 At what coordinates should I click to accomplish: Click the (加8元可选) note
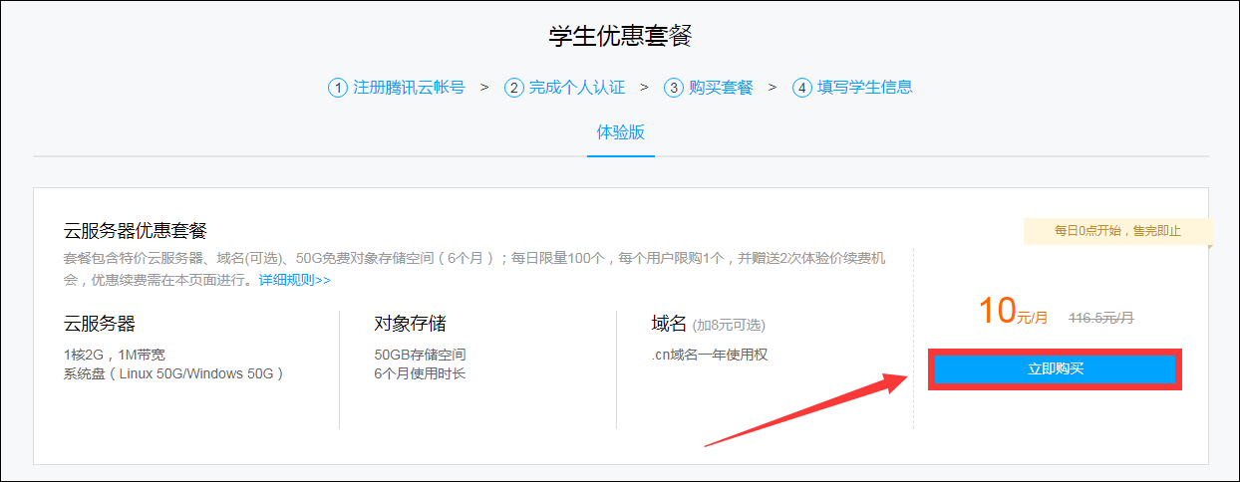pyautogui.click(x=729, y=326)
